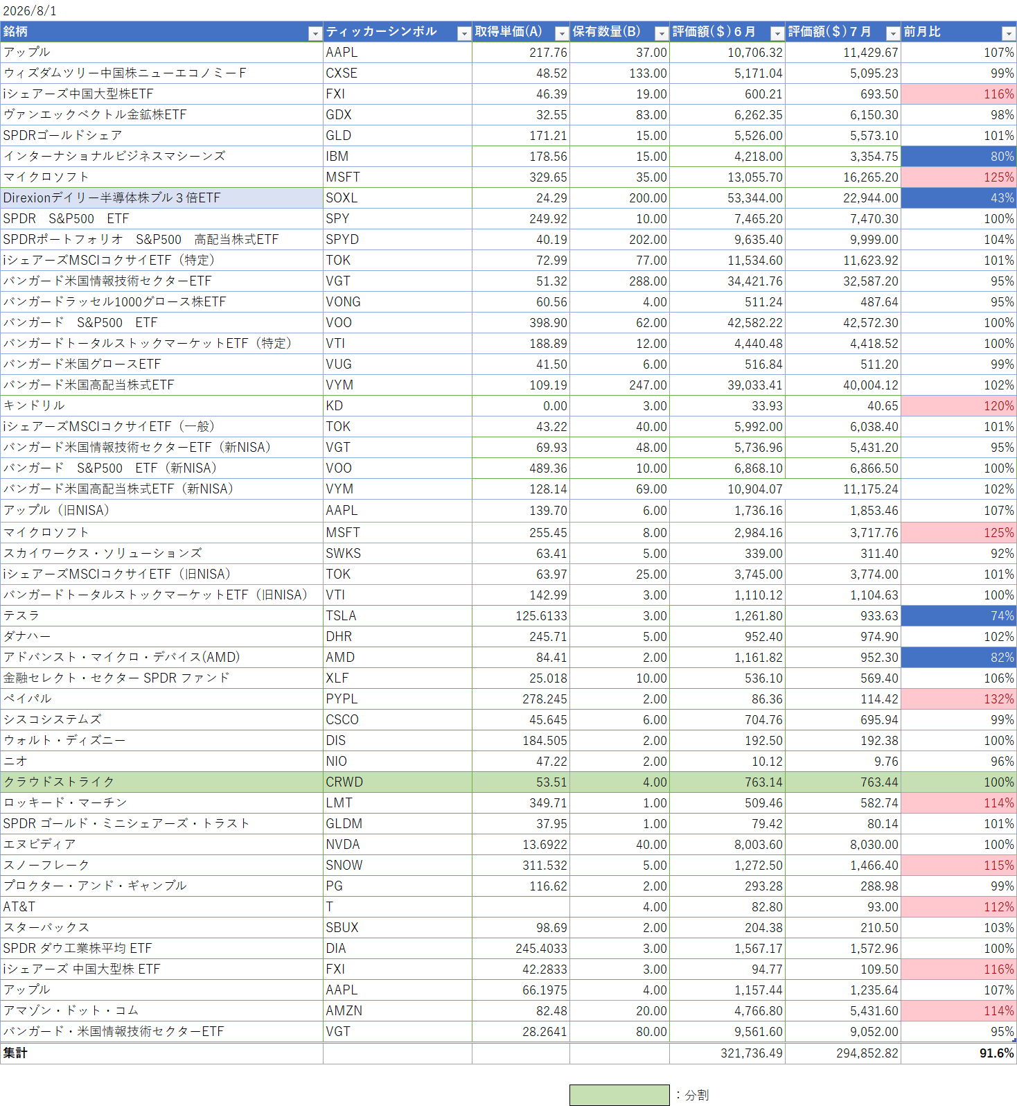Click the pink 132% 前月比 cell
The height and width of the screenshot is (1106, 1017).
(959, 699)
